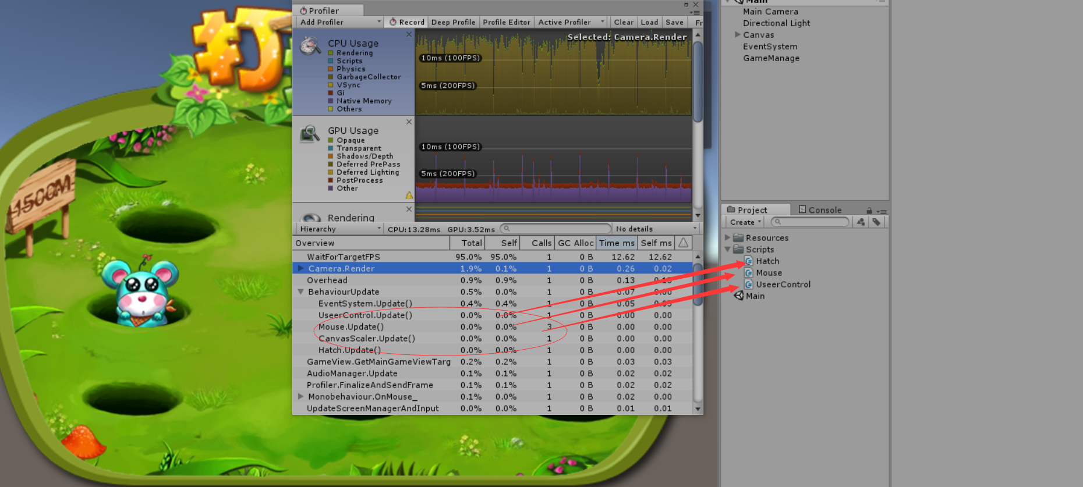Screen dimensions: 1083x487
Task: Switch to the Console tab
Action: 820,210
